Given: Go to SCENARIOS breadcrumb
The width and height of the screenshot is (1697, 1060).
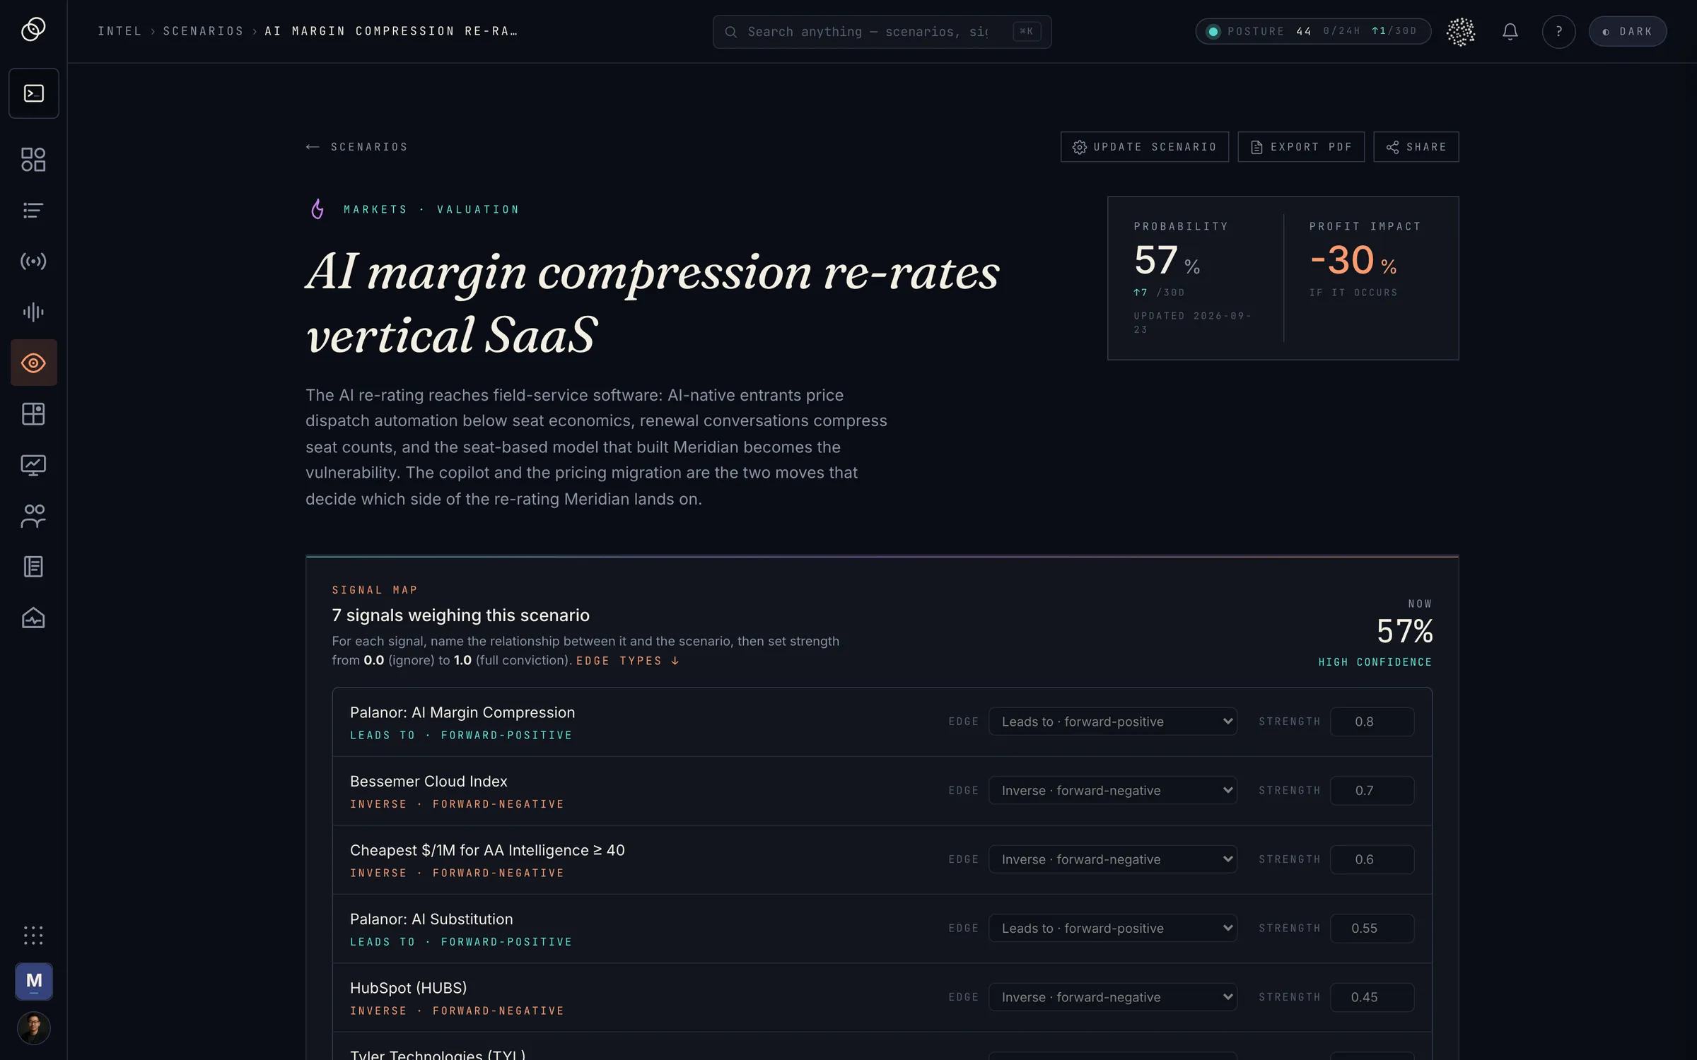Looking at the screenshot, I should click(203, 31).
